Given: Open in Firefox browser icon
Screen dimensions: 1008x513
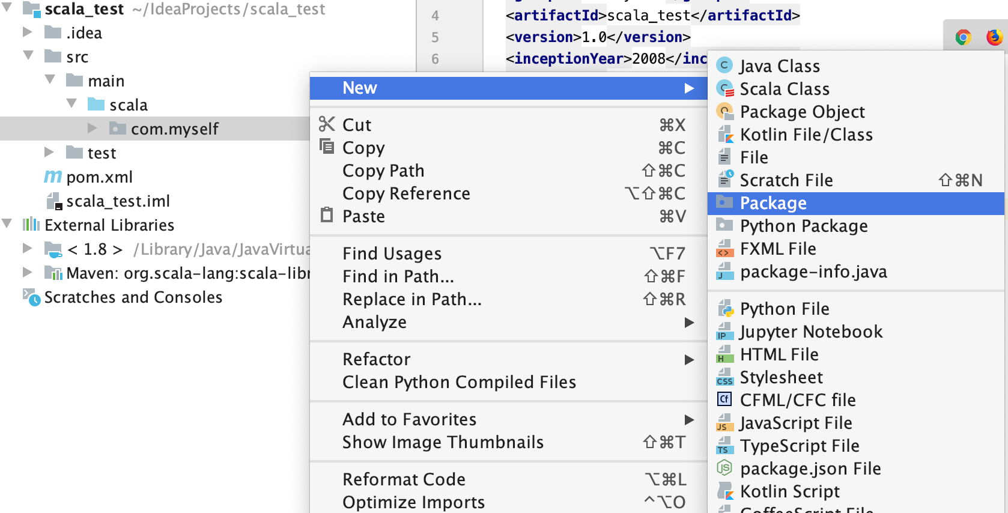Looking at the screenshot, I should coord(994,38).
